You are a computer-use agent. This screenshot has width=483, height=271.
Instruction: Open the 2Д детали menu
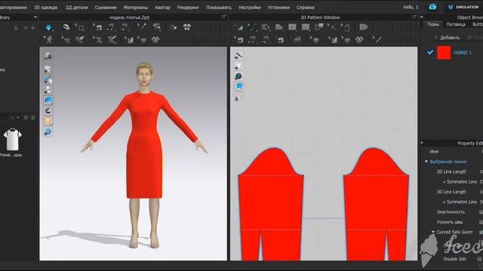pyautogui.click(x=77, y=7)
